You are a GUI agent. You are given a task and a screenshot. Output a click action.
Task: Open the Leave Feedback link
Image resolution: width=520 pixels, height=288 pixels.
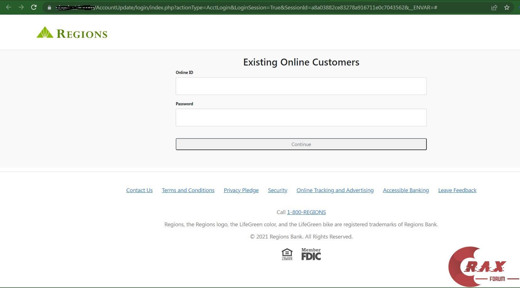point(457,190)
